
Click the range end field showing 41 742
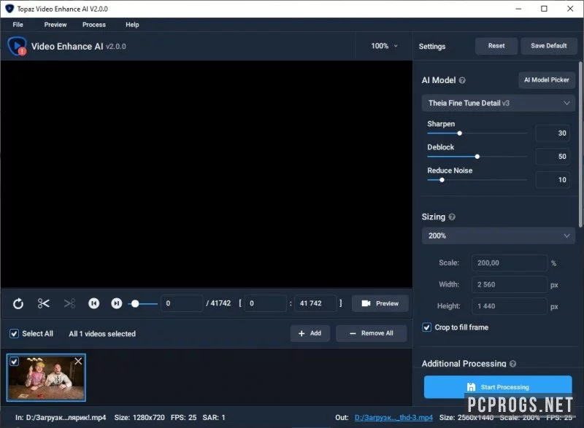coord(315,303)
